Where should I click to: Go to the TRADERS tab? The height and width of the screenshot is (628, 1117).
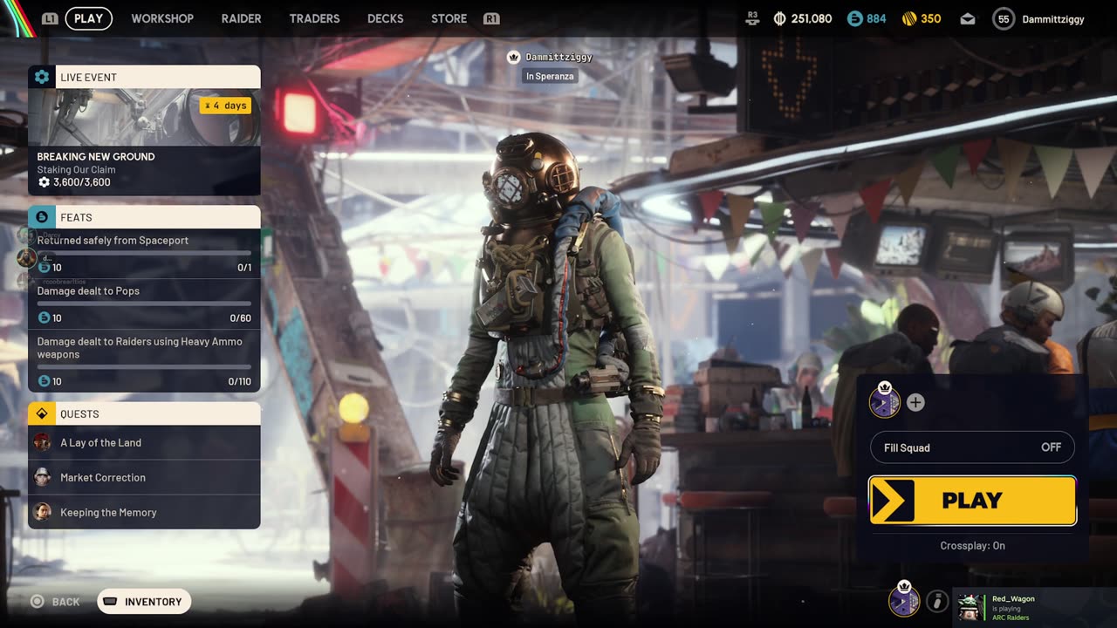pos(314,18)
